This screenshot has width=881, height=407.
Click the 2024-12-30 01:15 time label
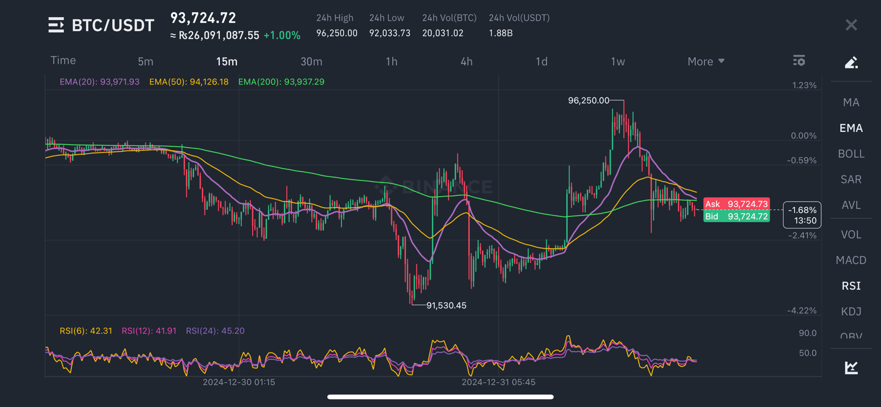point(239,382)
